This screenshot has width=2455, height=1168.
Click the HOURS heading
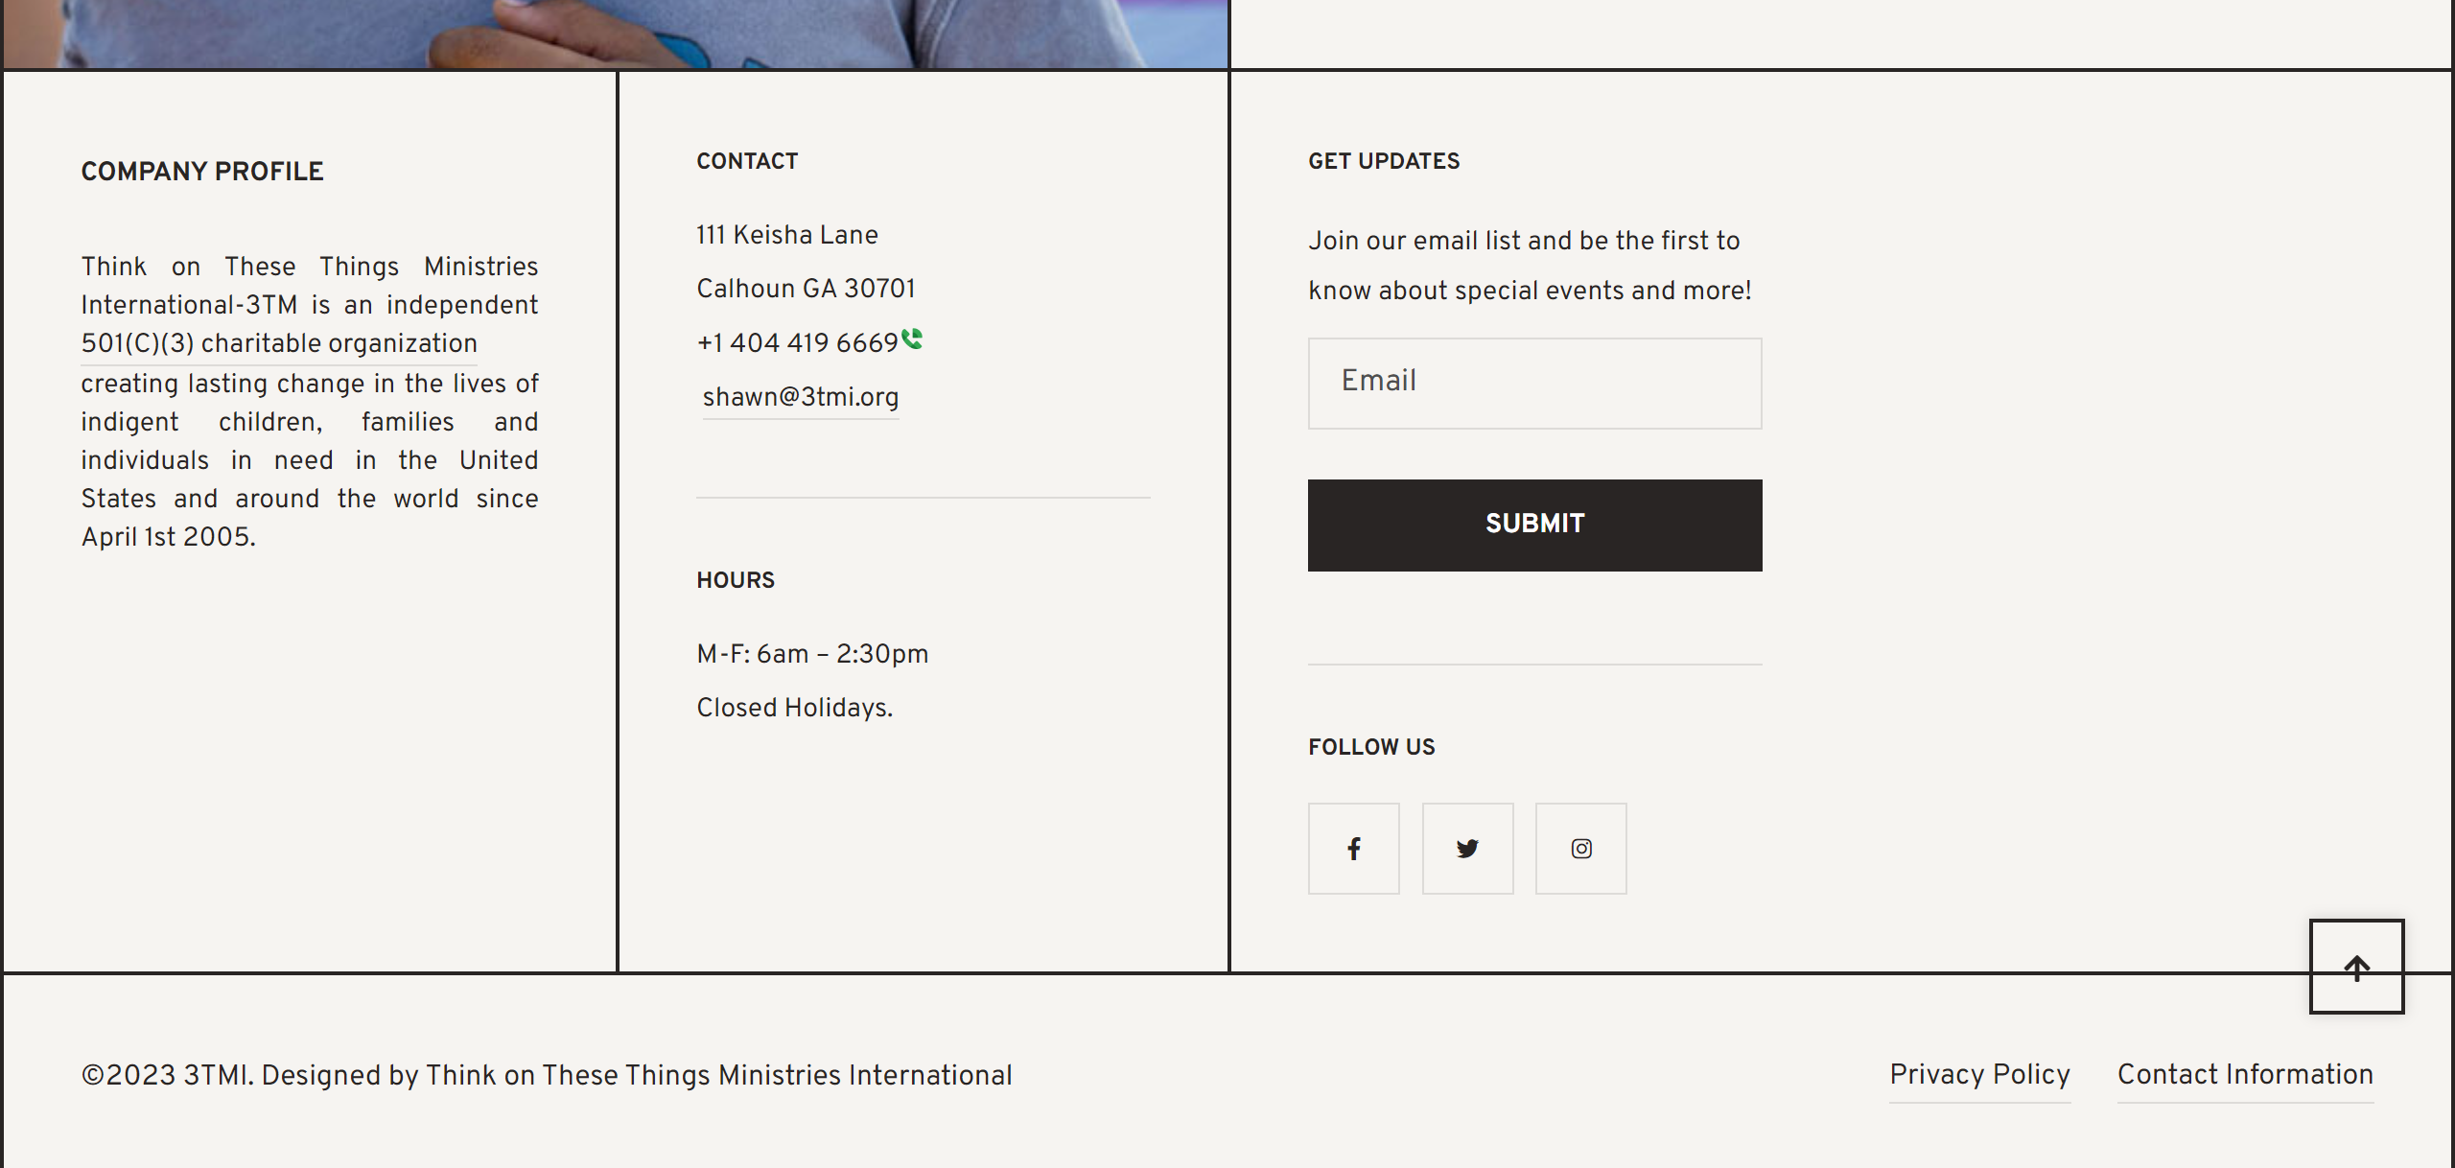pyautogui.click(x=736, y=580)
